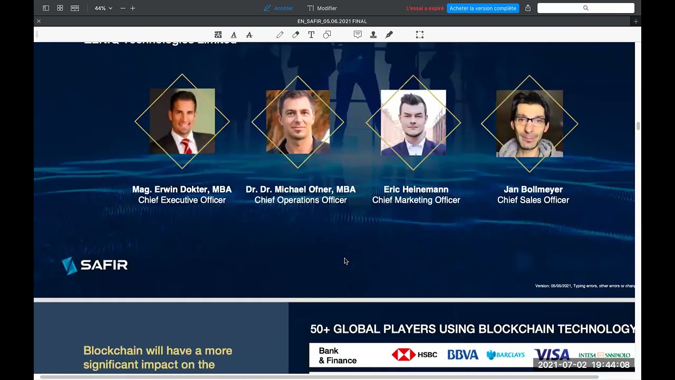The height and width of the screenshot is (380, 675).
Task: Click the Blockchain will have a more text
Action: (x=158, y=351)
